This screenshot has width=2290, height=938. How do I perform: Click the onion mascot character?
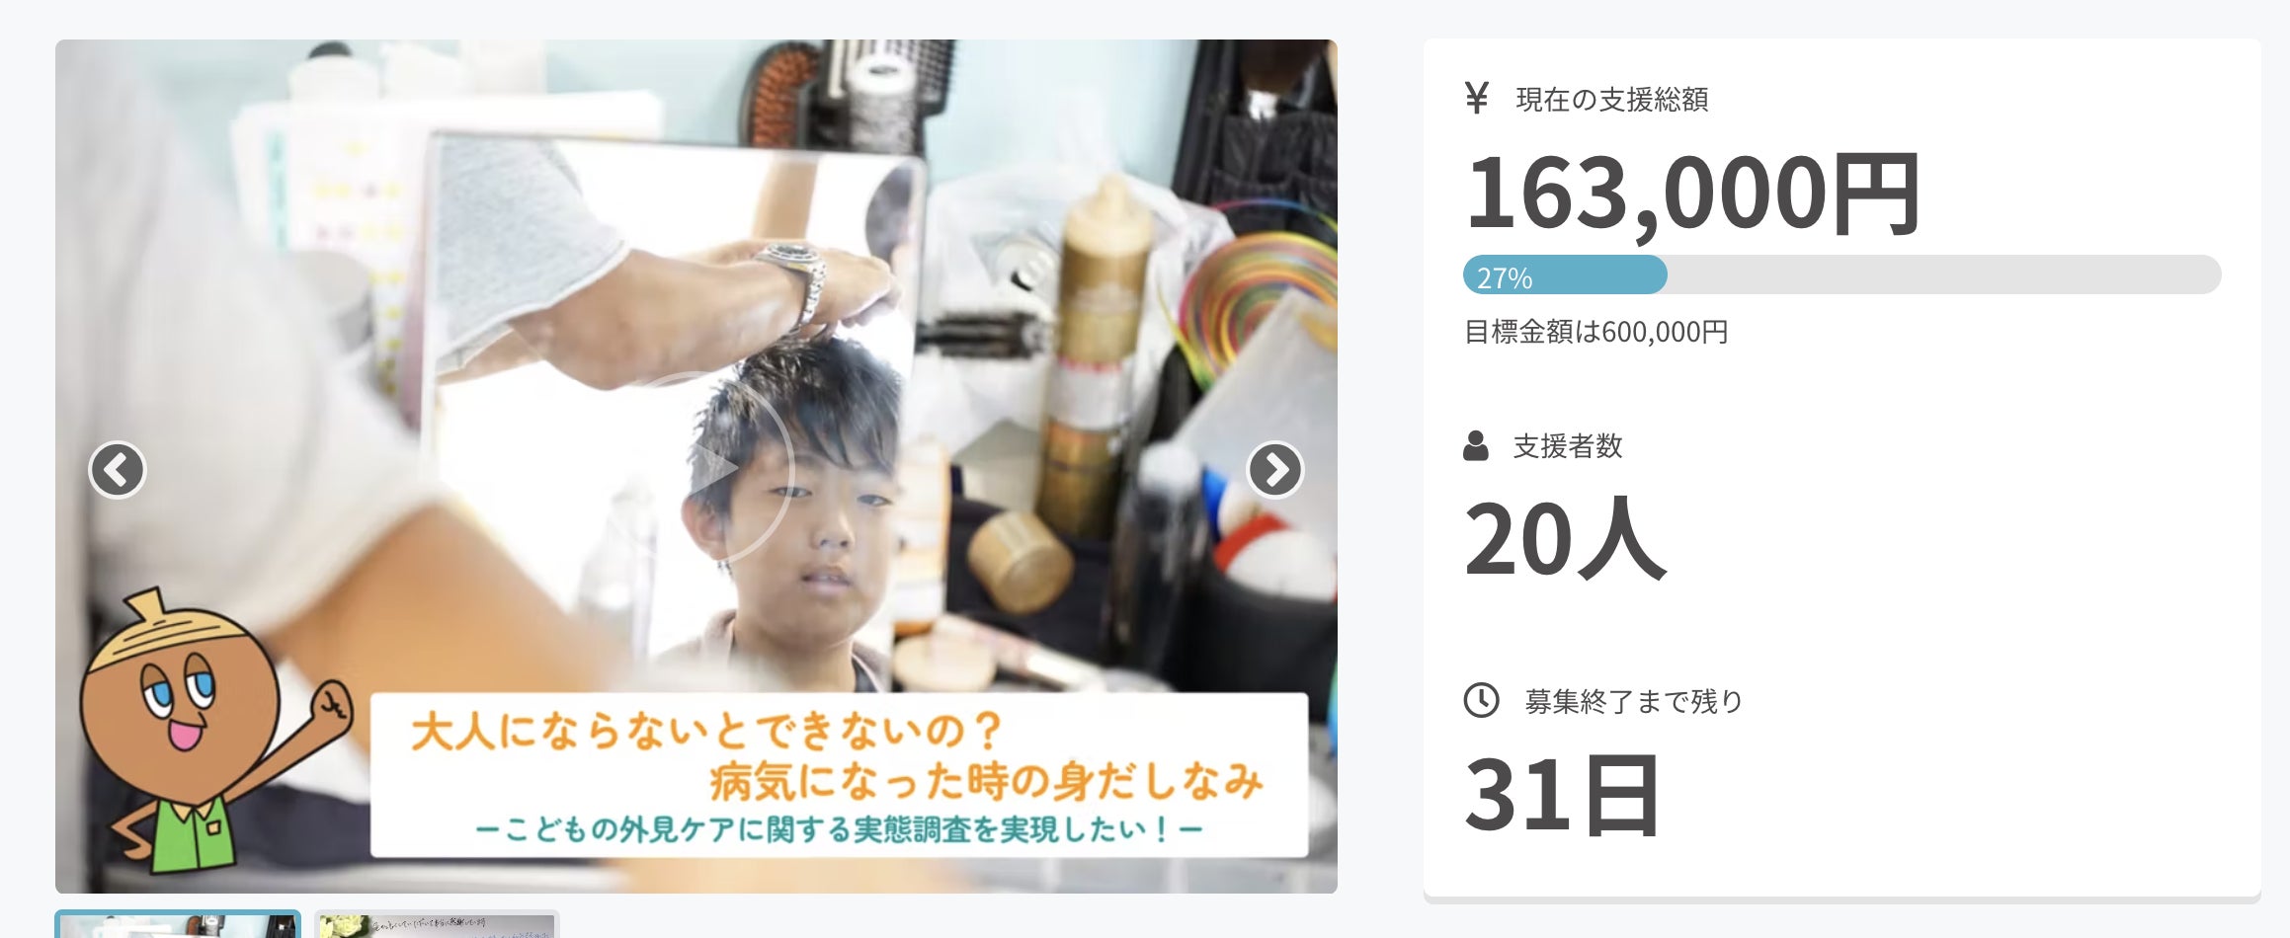207,731
